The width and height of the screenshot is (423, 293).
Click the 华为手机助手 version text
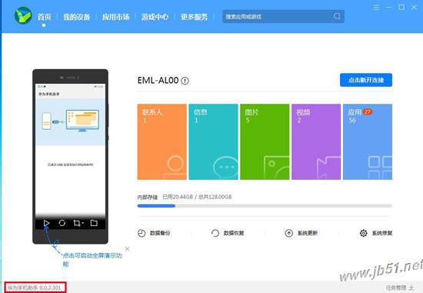[35, 288]
